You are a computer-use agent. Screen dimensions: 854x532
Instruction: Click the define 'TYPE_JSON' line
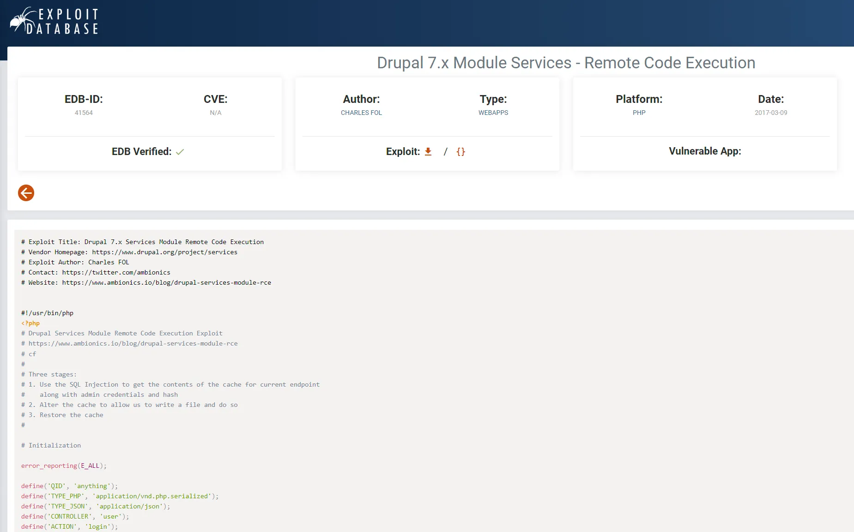pyautogui.click(x=96, y=506)
